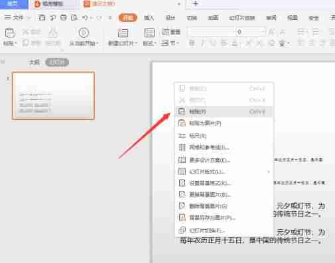335x263 pixels.
Task: Click the Paste (粘贴) clipboard icon in ribbon
Action: pyautogui.click(x=10, y=33)
